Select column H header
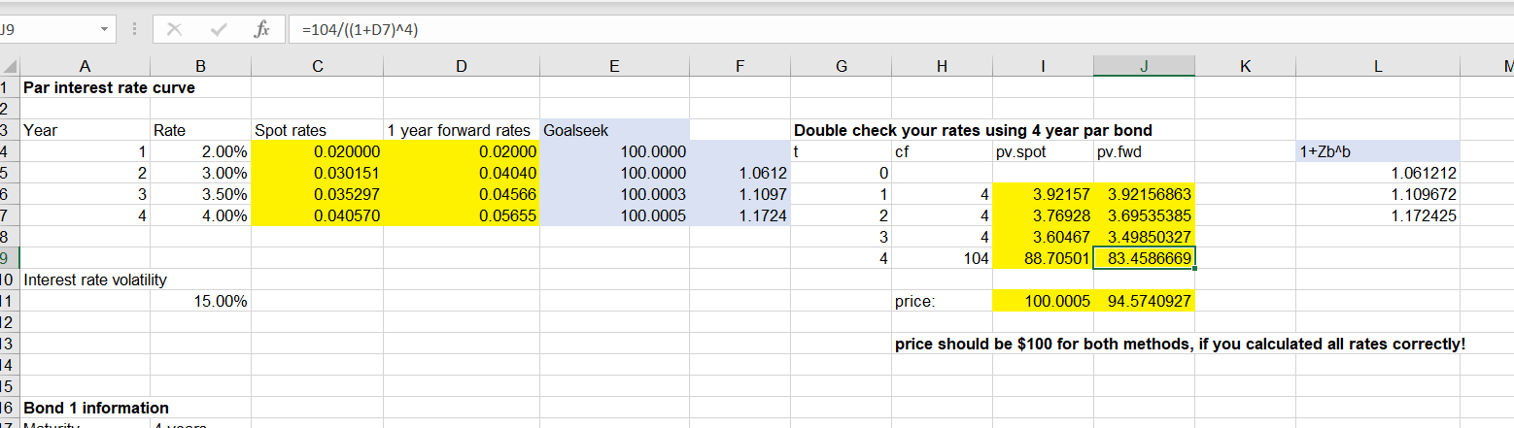1514x428 pixels. pos(942,66)
